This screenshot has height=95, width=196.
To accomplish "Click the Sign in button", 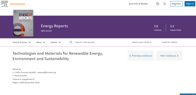I will (190, 4).
